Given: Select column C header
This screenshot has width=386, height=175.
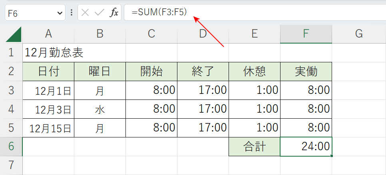Looking at the screenshot, I should coord(151,34).
